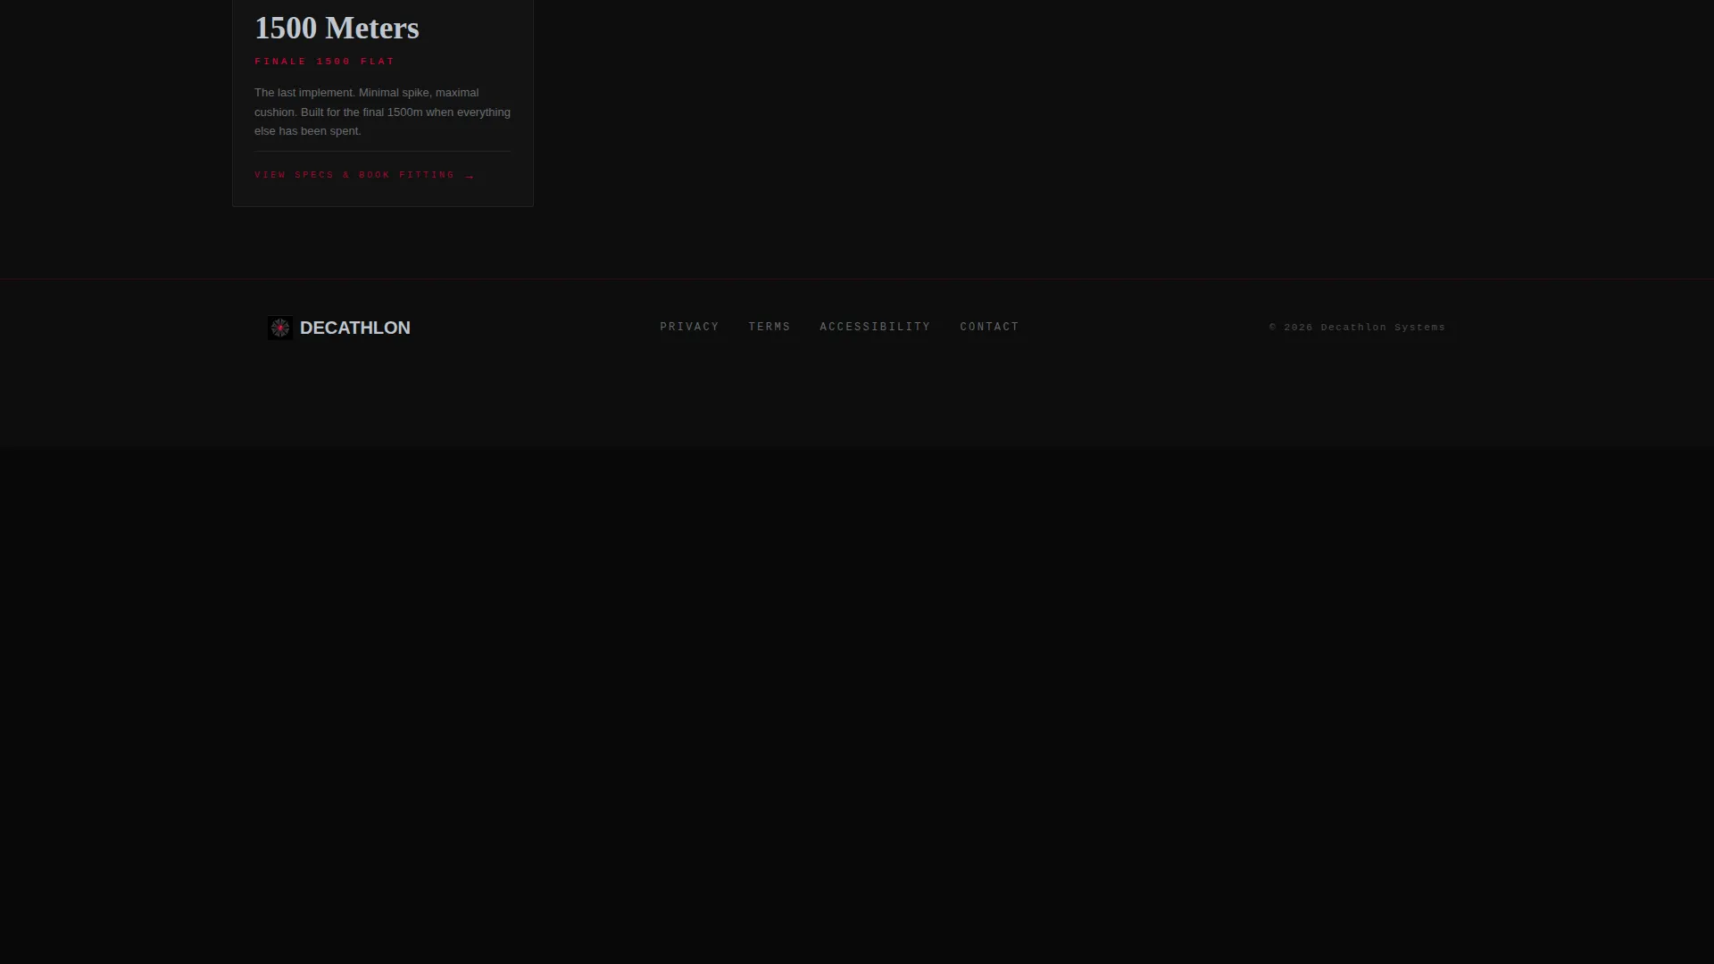Click the © 2026 Decathlon Systems text

pos(1357,328)
